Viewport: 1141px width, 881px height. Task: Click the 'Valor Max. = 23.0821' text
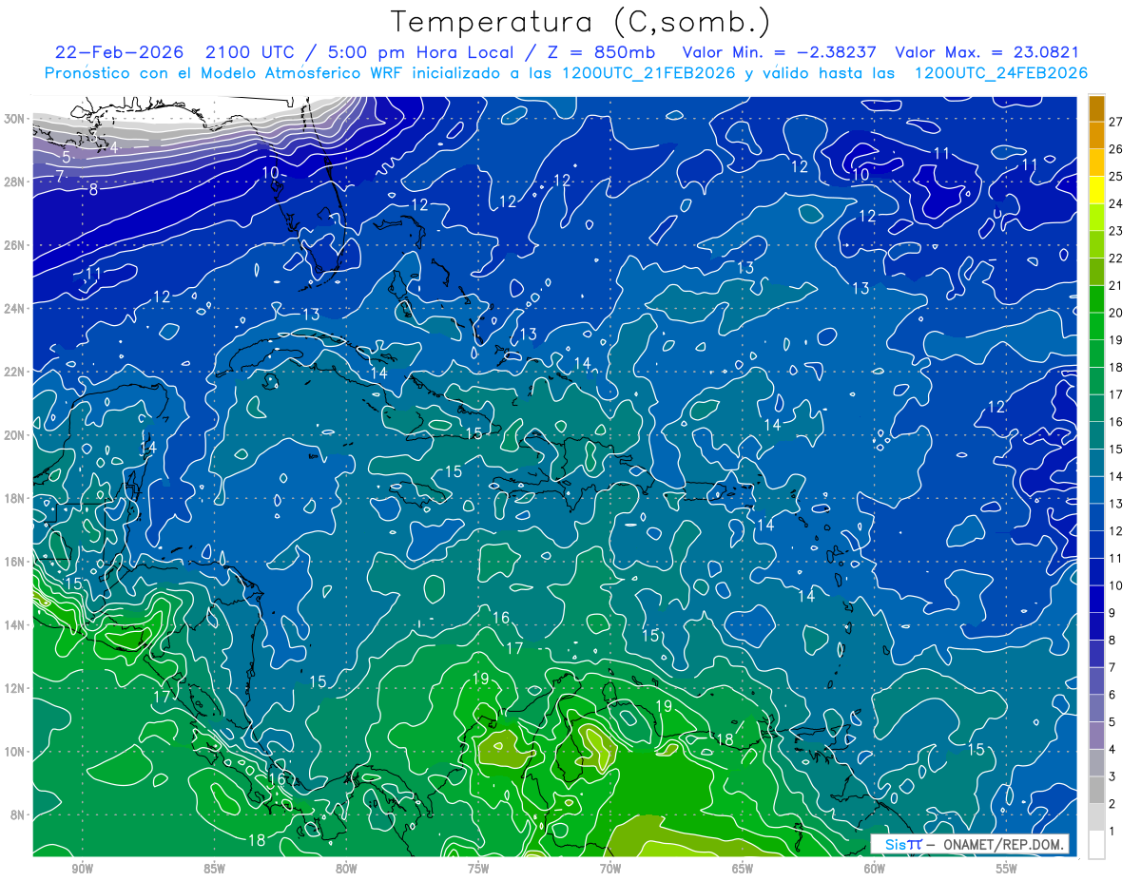tap(988, 53)
